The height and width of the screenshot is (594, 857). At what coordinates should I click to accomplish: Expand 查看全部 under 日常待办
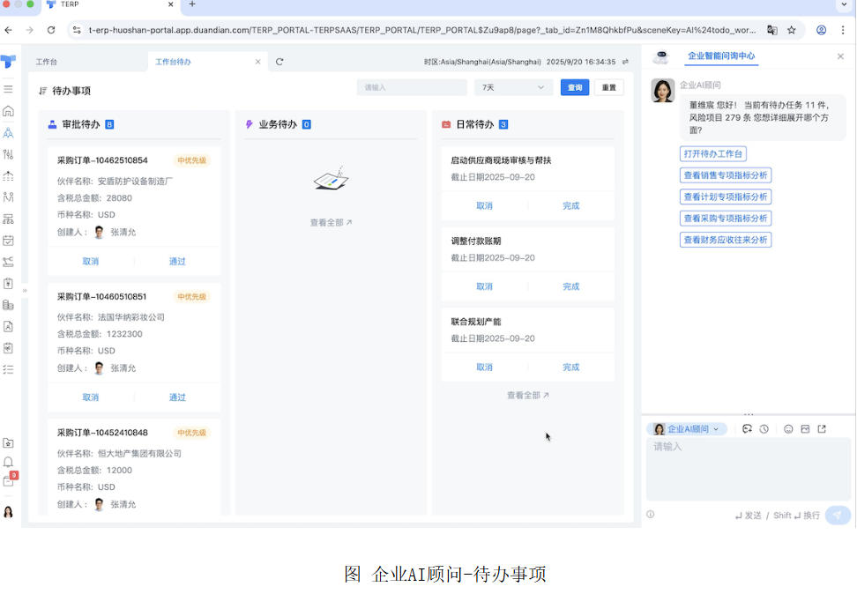[x=527, y=396]
